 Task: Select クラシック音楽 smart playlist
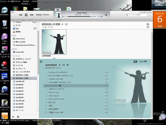[21, 62]
